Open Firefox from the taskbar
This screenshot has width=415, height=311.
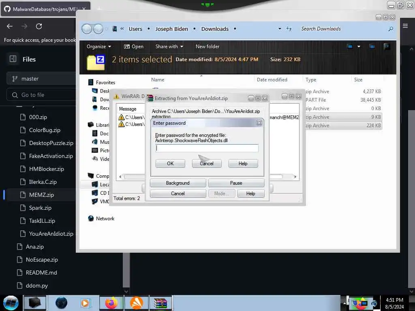click(111, 303)
